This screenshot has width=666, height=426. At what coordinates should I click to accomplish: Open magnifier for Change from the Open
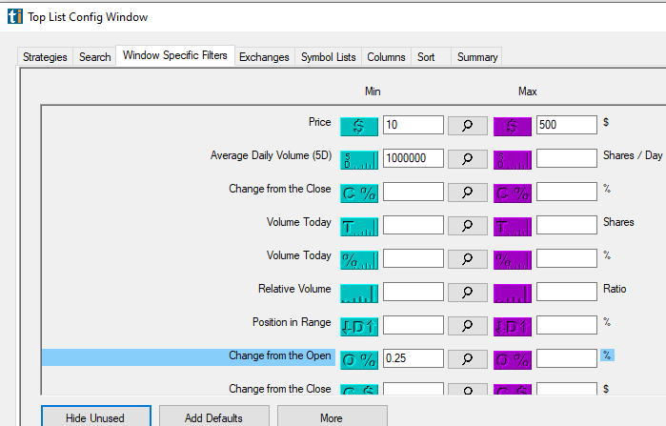[468, 359]
